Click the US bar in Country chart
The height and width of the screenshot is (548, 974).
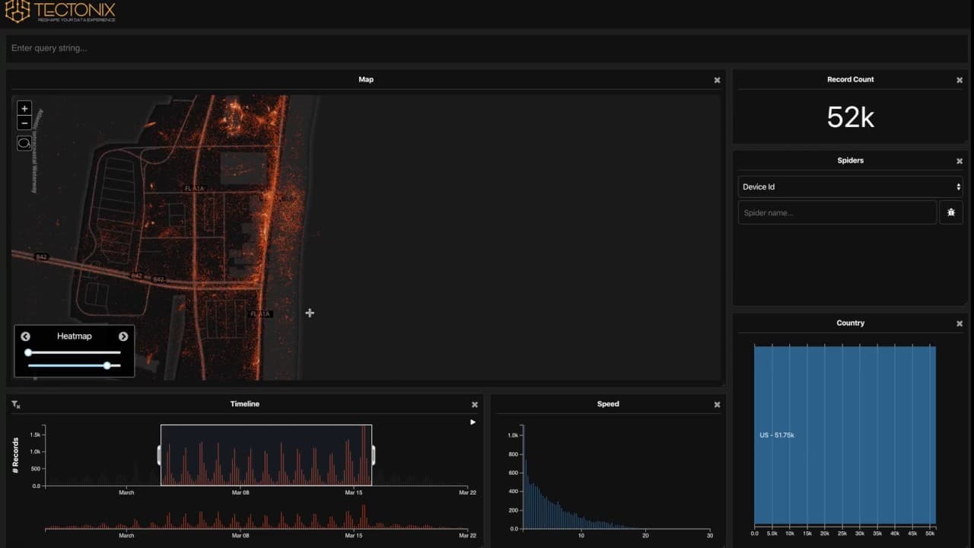[845, 435]
